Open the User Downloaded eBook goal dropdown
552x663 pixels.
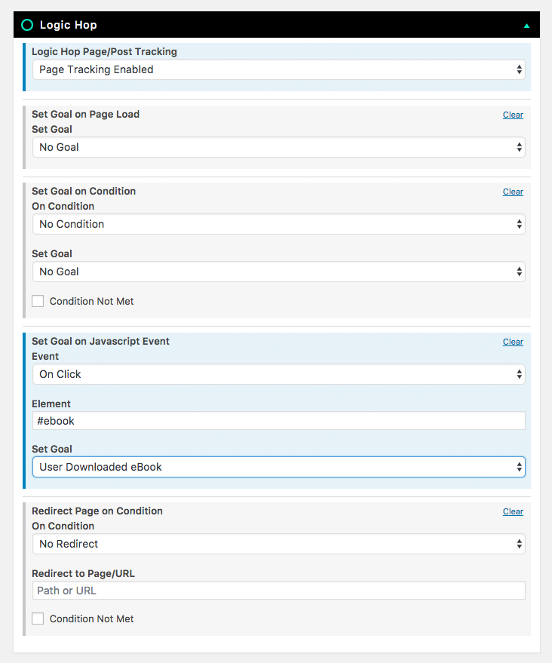tap(279, 467)
